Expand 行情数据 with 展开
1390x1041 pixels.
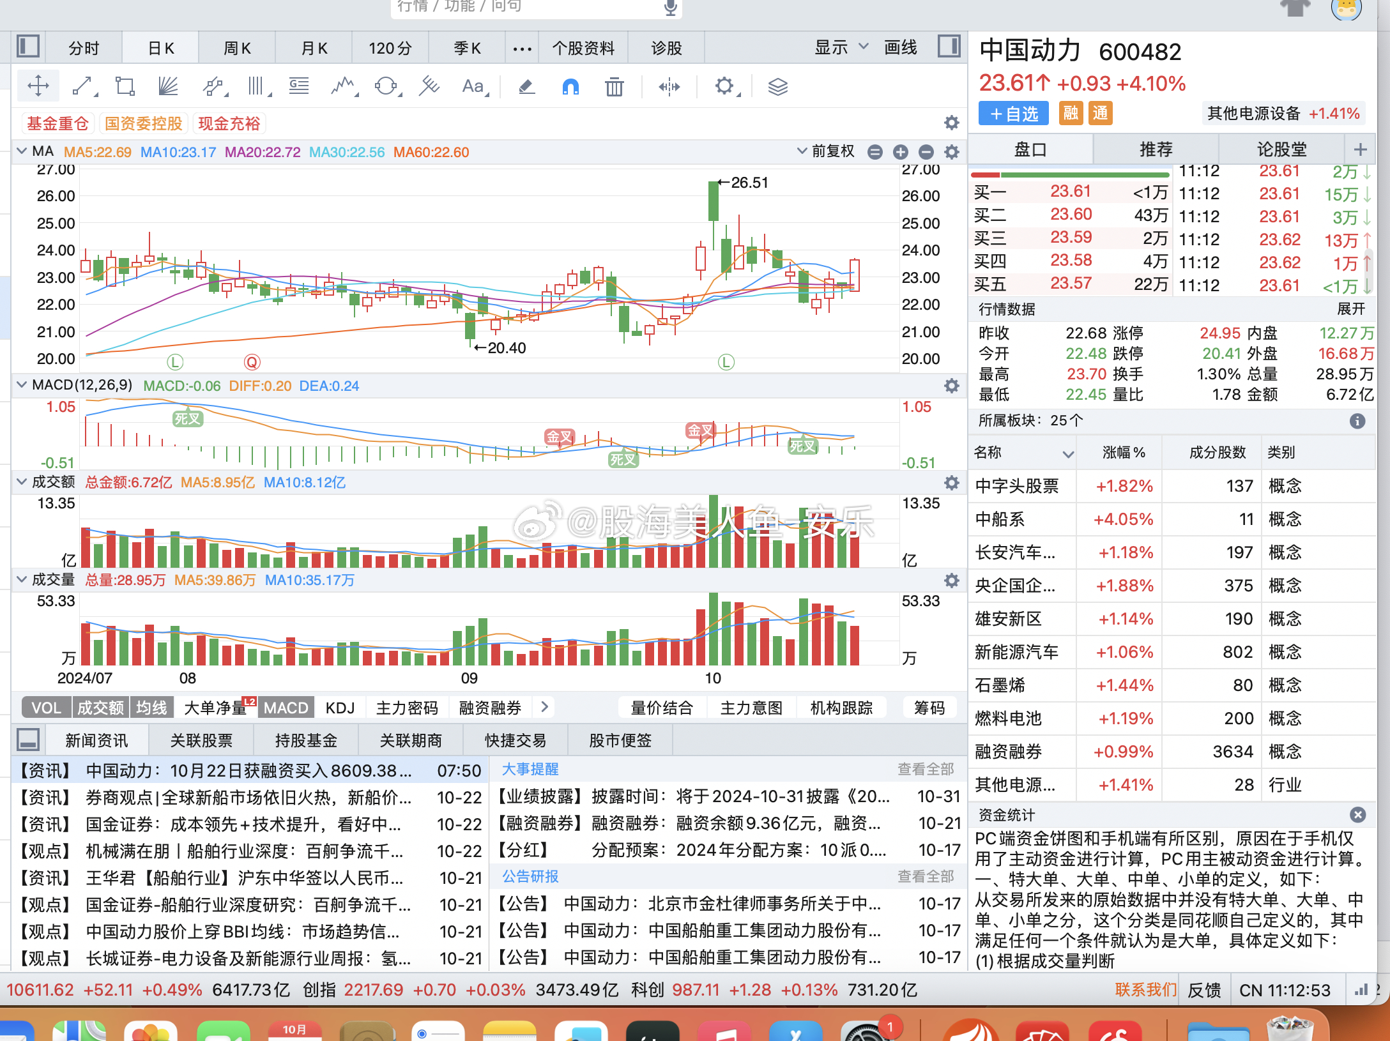click(x=1350, y=309)
